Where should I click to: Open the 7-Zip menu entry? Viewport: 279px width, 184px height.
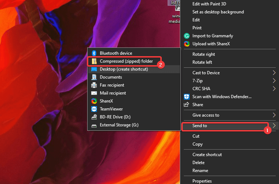pos(230,81)
